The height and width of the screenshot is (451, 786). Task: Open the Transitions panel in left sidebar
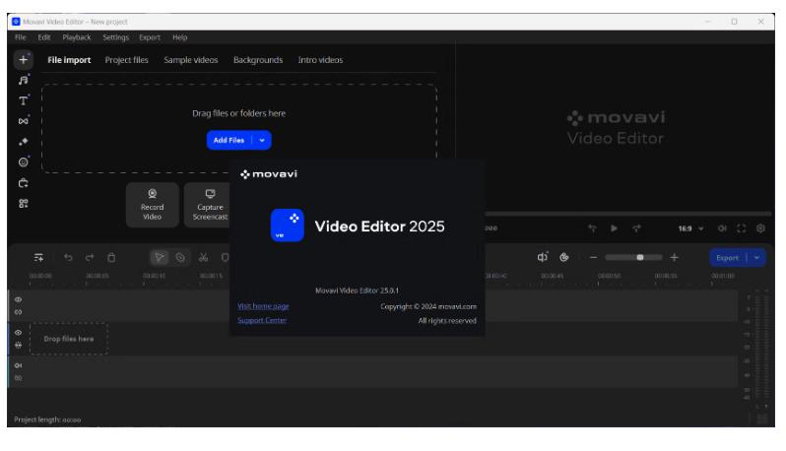coord(23,121)
